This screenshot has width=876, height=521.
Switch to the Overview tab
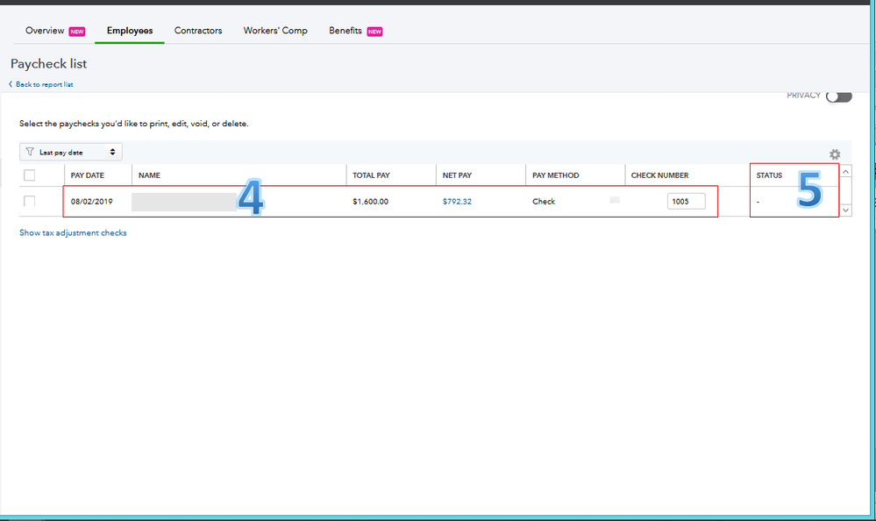(45, 31)
